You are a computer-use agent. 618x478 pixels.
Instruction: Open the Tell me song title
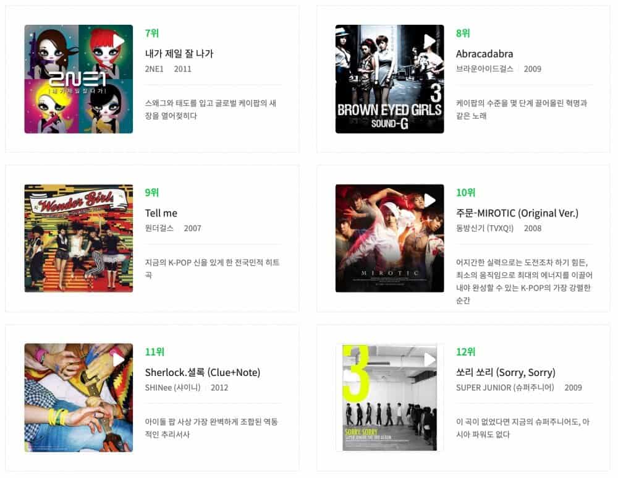[161, 213]
